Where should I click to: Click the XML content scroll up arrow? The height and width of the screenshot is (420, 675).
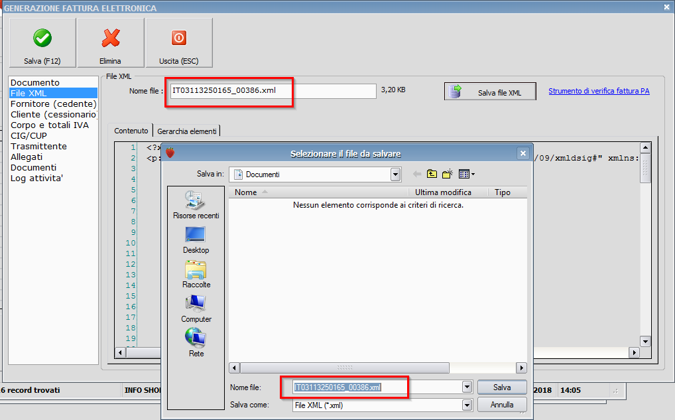pyautogui.click(x=645, y=148)
